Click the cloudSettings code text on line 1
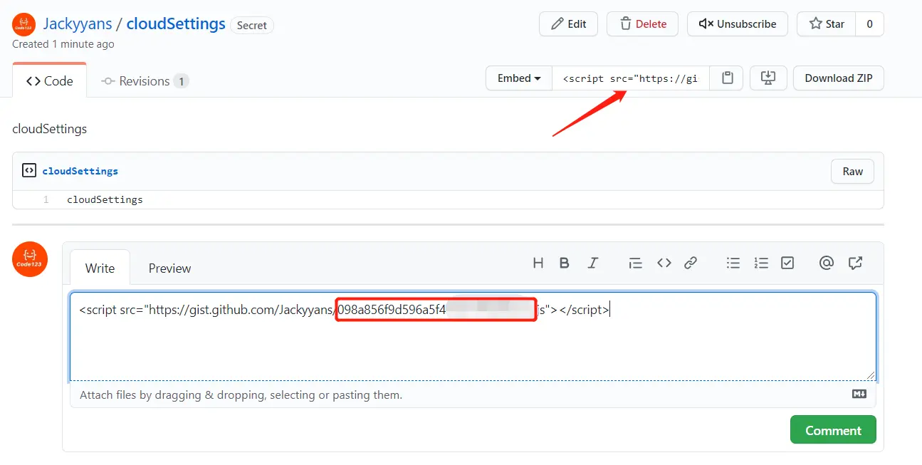The height and width of the screenshot is (465, 922). coord(105,199)
